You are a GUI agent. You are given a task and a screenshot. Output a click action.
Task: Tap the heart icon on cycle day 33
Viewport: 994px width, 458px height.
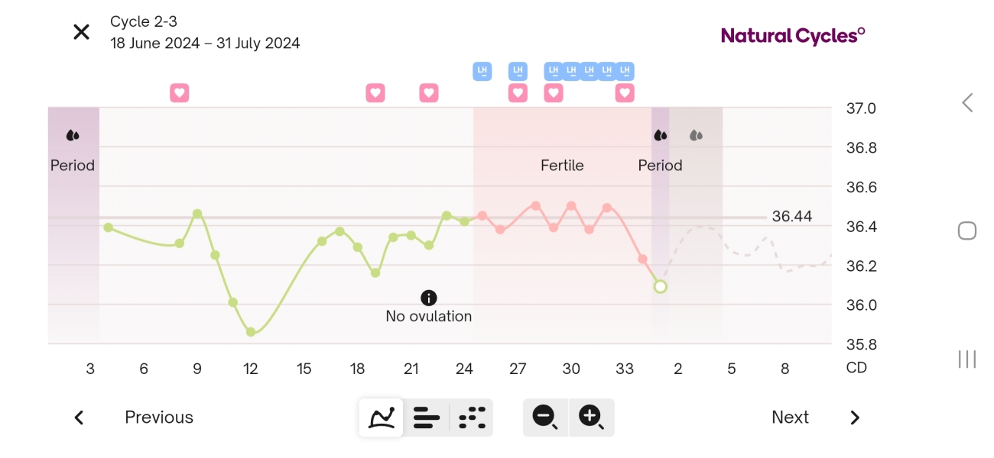click(625, 93)
